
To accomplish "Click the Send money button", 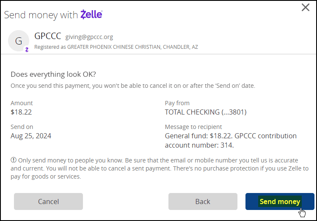I will 280,201.
